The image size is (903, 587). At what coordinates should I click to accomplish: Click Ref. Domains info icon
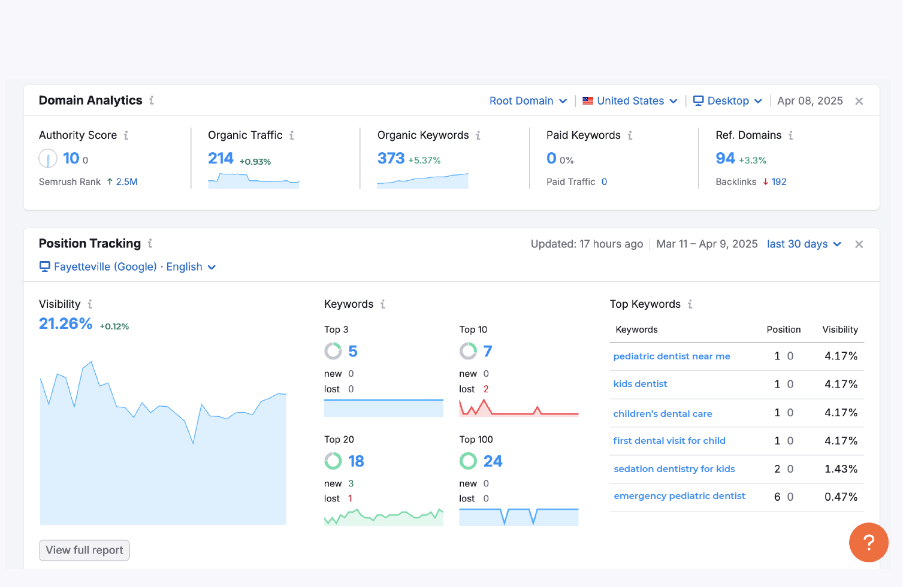point(790,135)
